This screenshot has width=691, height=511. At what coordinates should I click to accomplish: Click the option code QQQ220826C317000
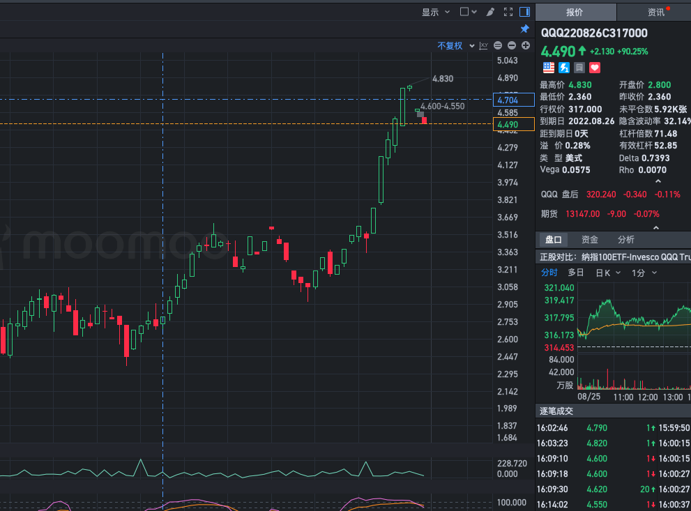pyautogui.click(x=594, y=33)
